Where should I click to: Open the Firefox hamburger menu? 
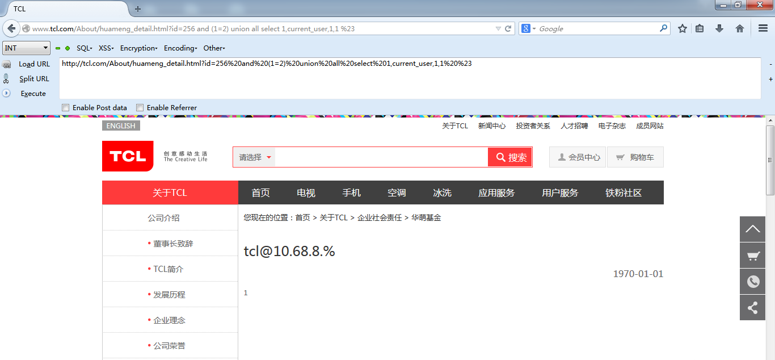(x=763, y=28)
